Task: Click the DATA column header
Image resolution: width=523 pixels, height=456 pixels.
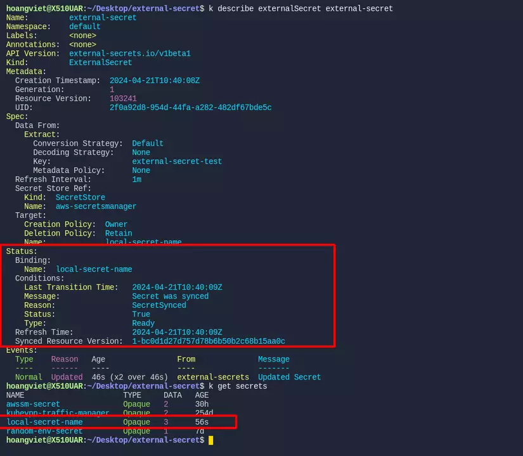Action: pos(172,395)
